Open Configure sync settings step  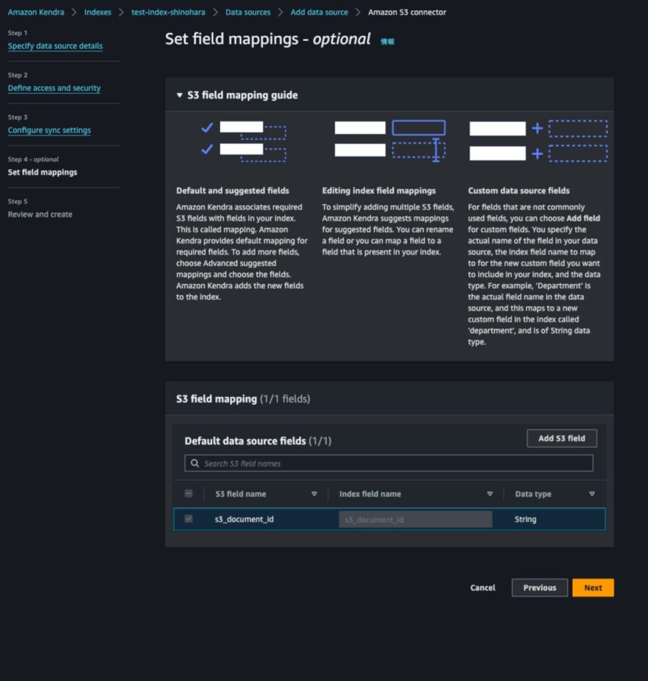click(49, 130)
